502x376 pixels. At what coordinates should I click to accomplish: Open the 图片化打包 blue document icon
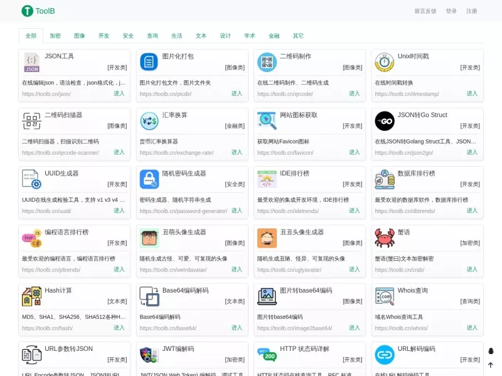pos(149,61)
